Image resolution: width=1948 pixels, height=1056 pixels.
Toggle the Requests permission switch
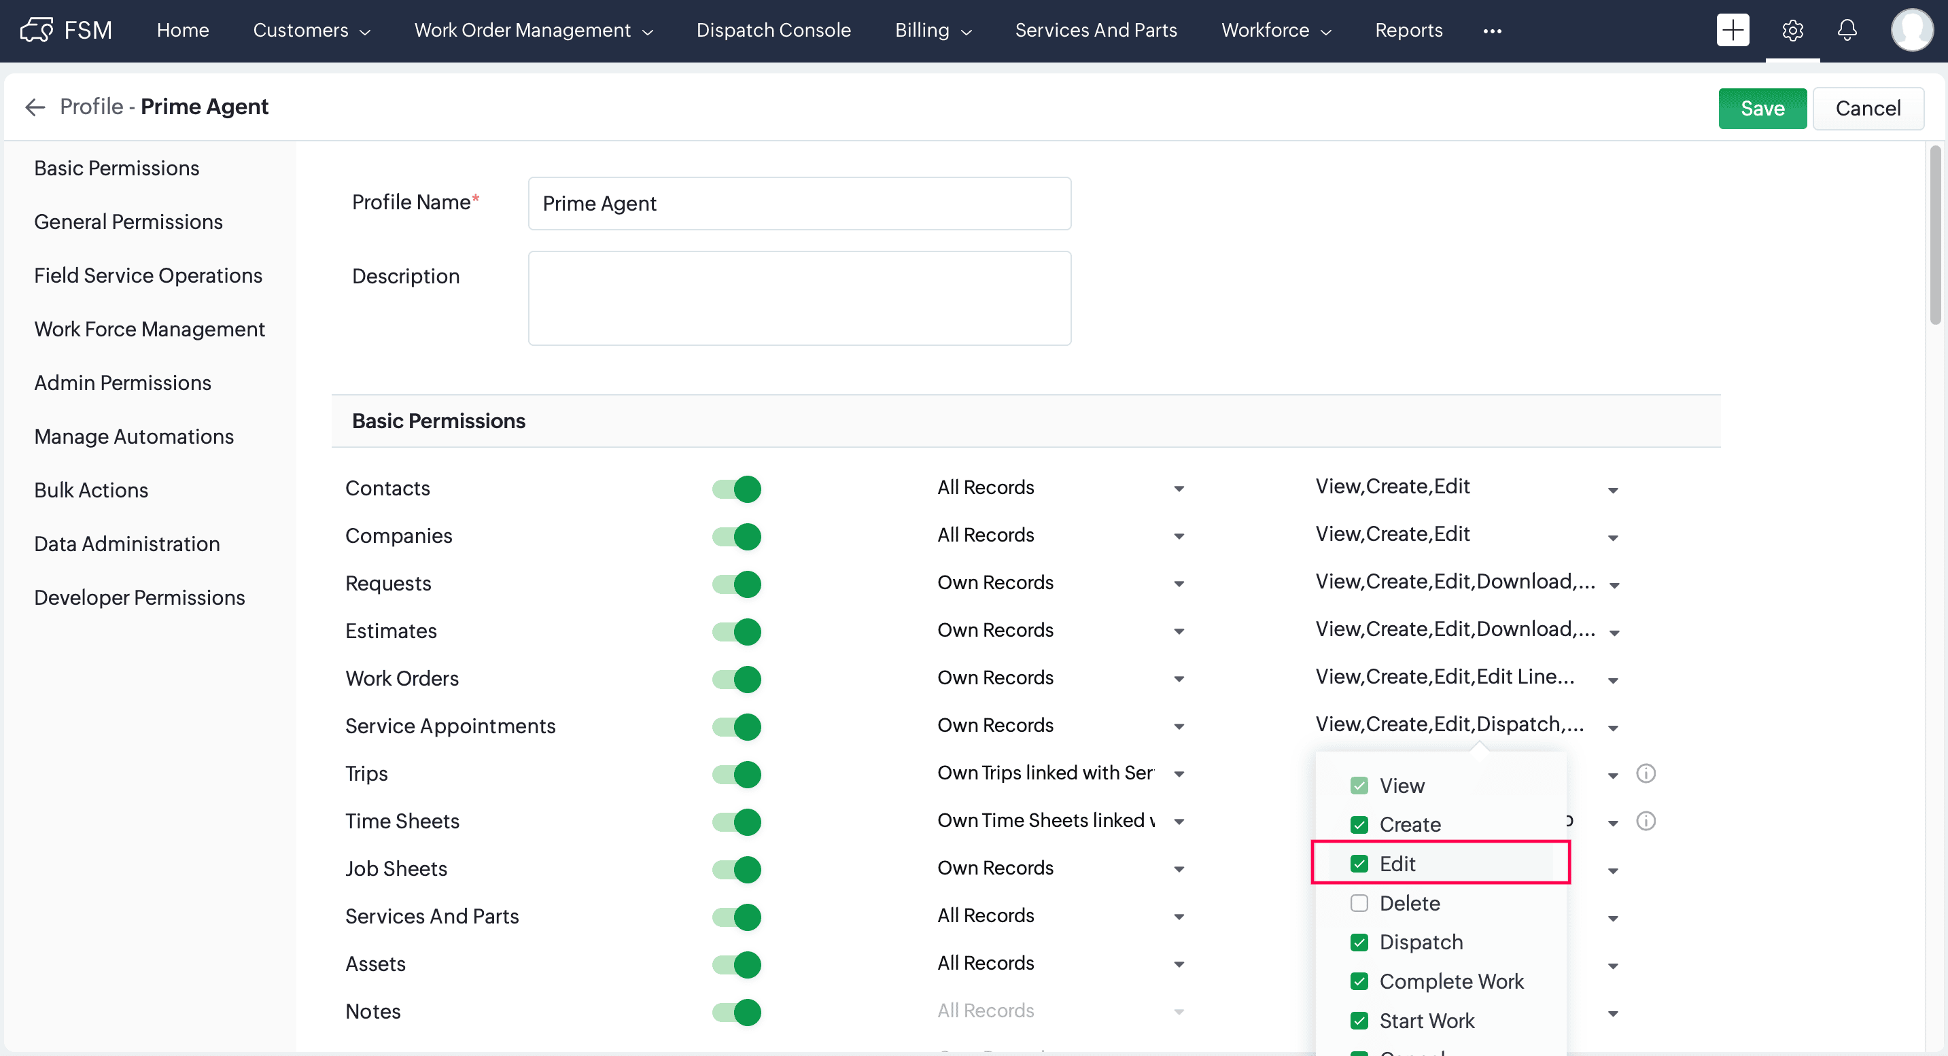[x=737, y=584]
